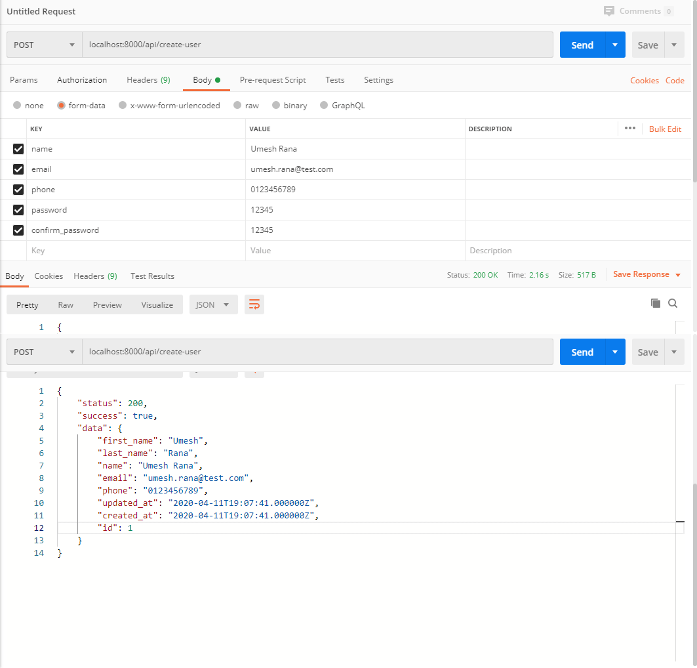This screenshot has width=697, height=668.
Task: Open the response Cookies tab
Action: tap(49, 276)
